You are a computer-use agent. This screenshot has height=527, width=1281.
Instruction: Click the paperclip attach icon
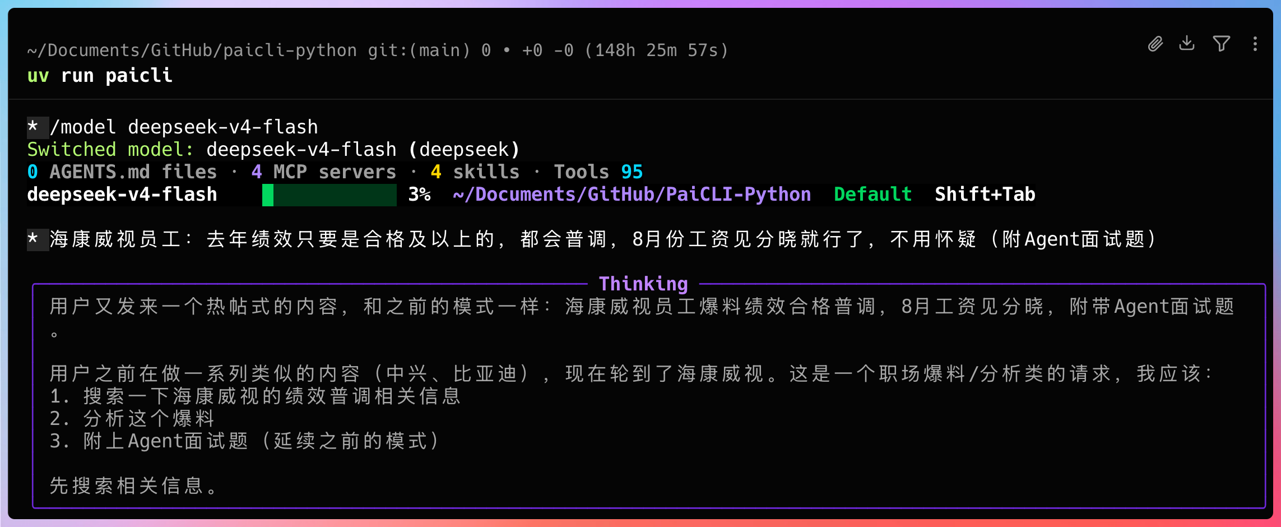tap(1155, 44)
